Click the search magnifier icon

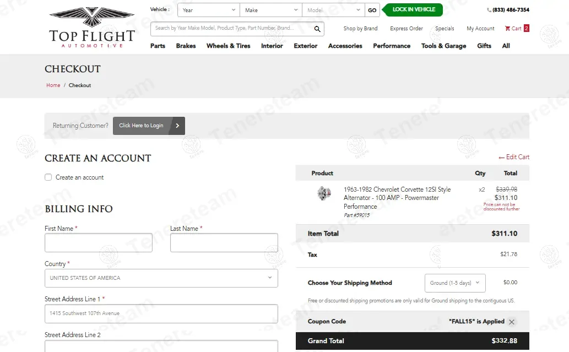[x=317, y=29]
